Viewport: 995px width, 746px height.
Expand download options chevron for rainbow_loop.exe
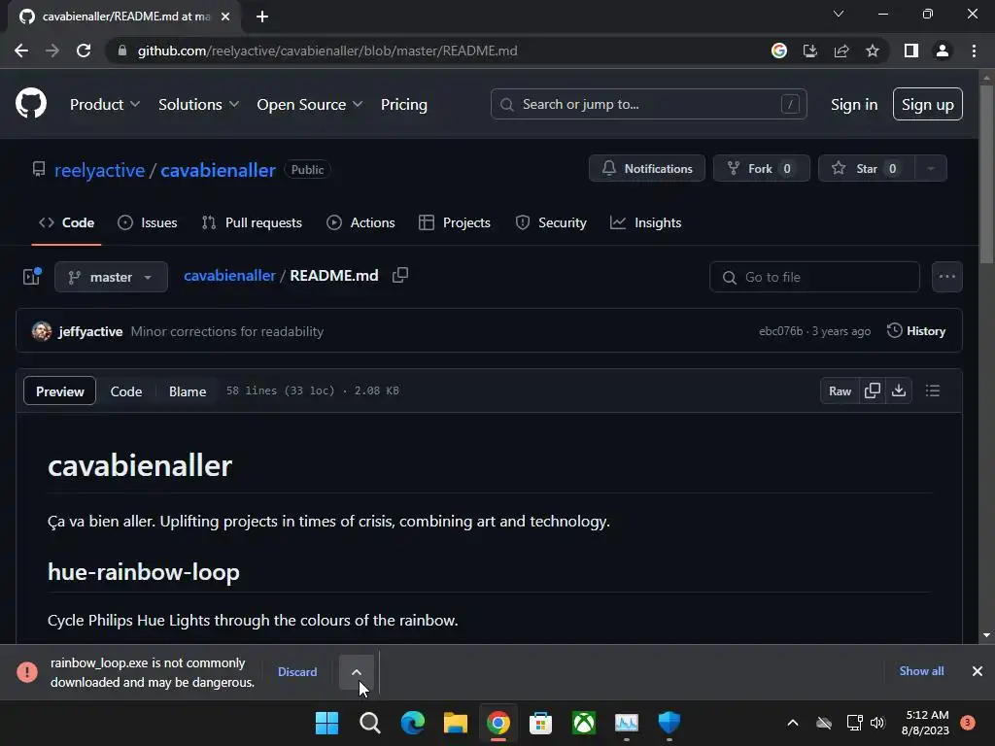[x=357, y=672]
